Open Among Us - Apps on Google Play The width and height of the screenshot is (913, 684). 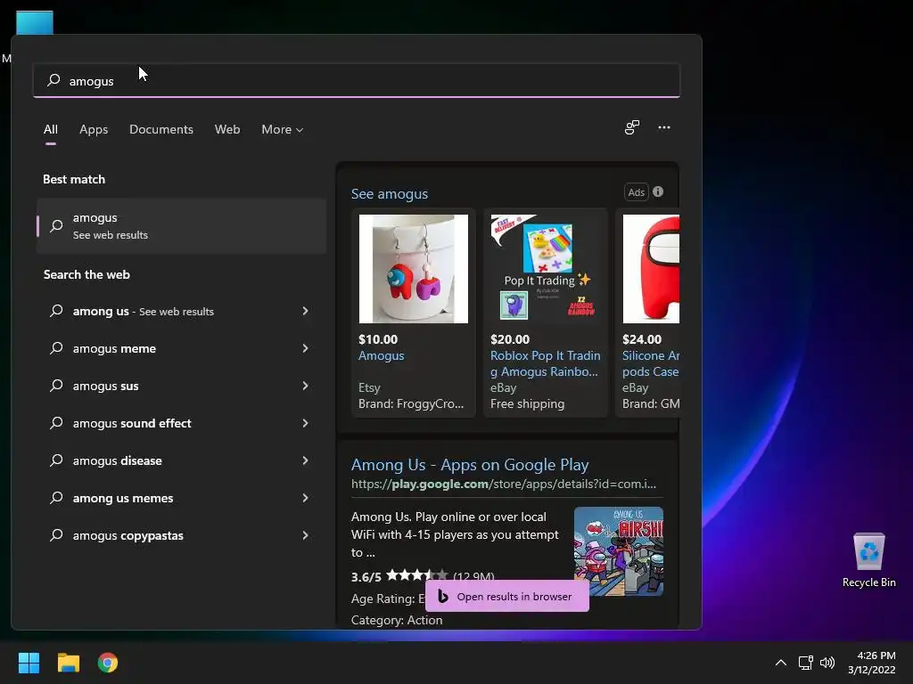point(470,465)
